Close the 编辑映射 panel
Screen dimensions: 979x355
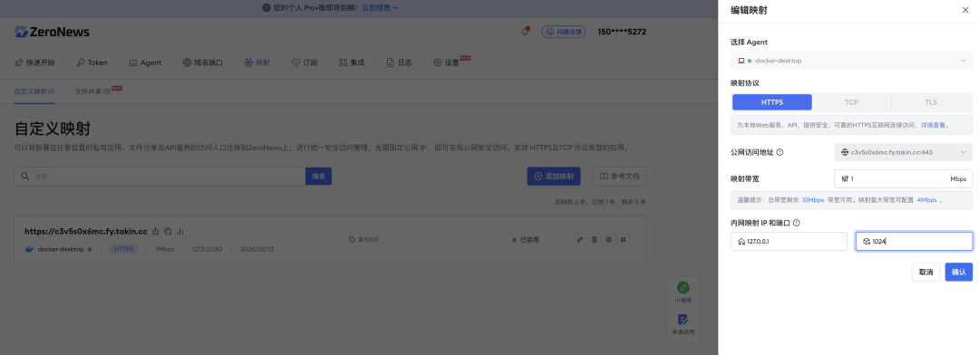(965, 10)
